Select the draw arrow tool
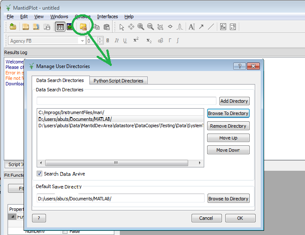This screenshot has height=235, width=305. coord(201,27)
